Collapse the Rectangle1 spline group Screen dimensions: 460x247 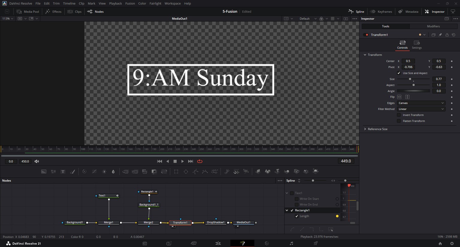point(287,210)
